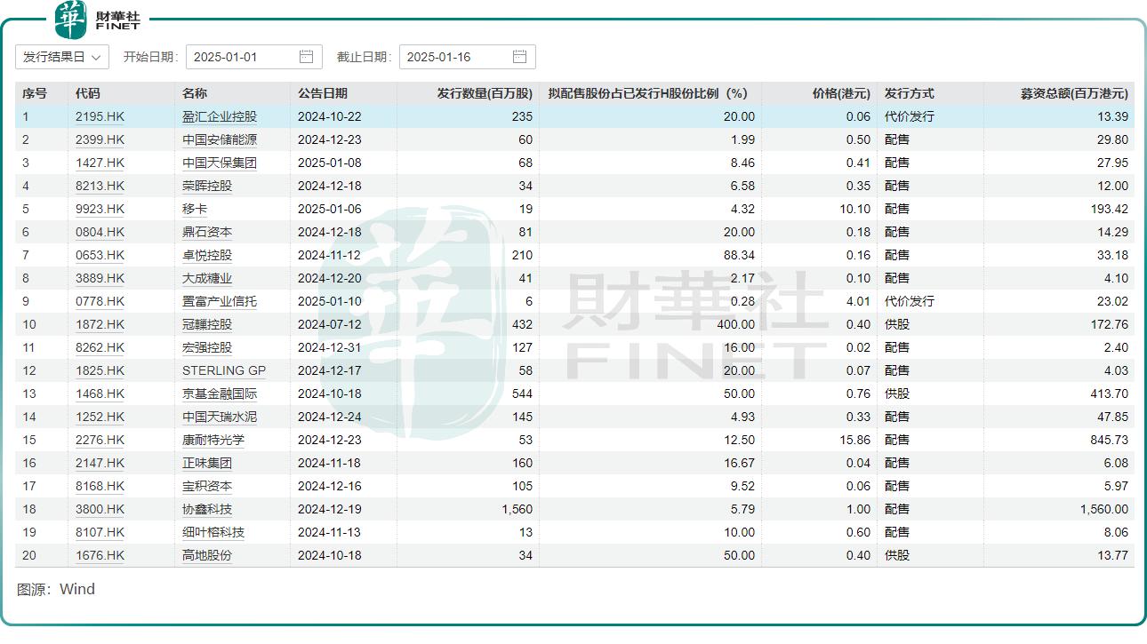Click the company name 卓悦控股

click(x=207, y=255)
